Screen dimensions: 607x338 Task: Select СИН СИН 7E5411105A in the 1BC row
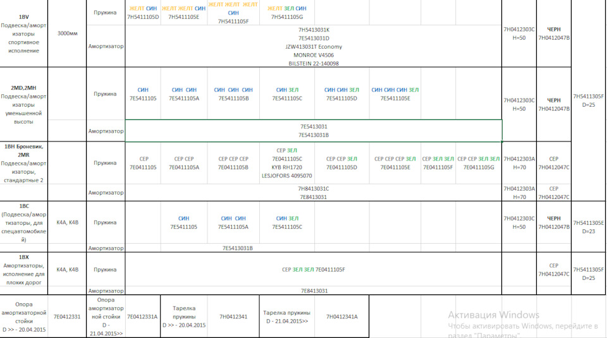tap(233, 222)
